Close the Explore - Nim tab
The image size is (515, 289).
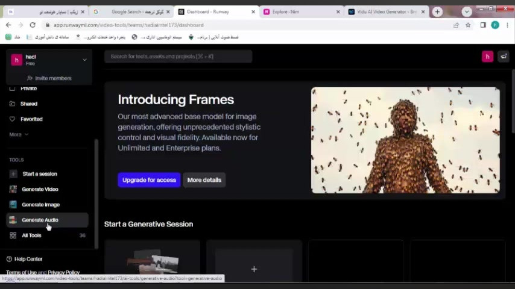[338, 12]
